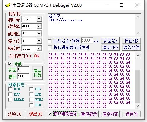Open the parity dropdown showing None
This screenshot has height=122, width=147.
(39, 48)
